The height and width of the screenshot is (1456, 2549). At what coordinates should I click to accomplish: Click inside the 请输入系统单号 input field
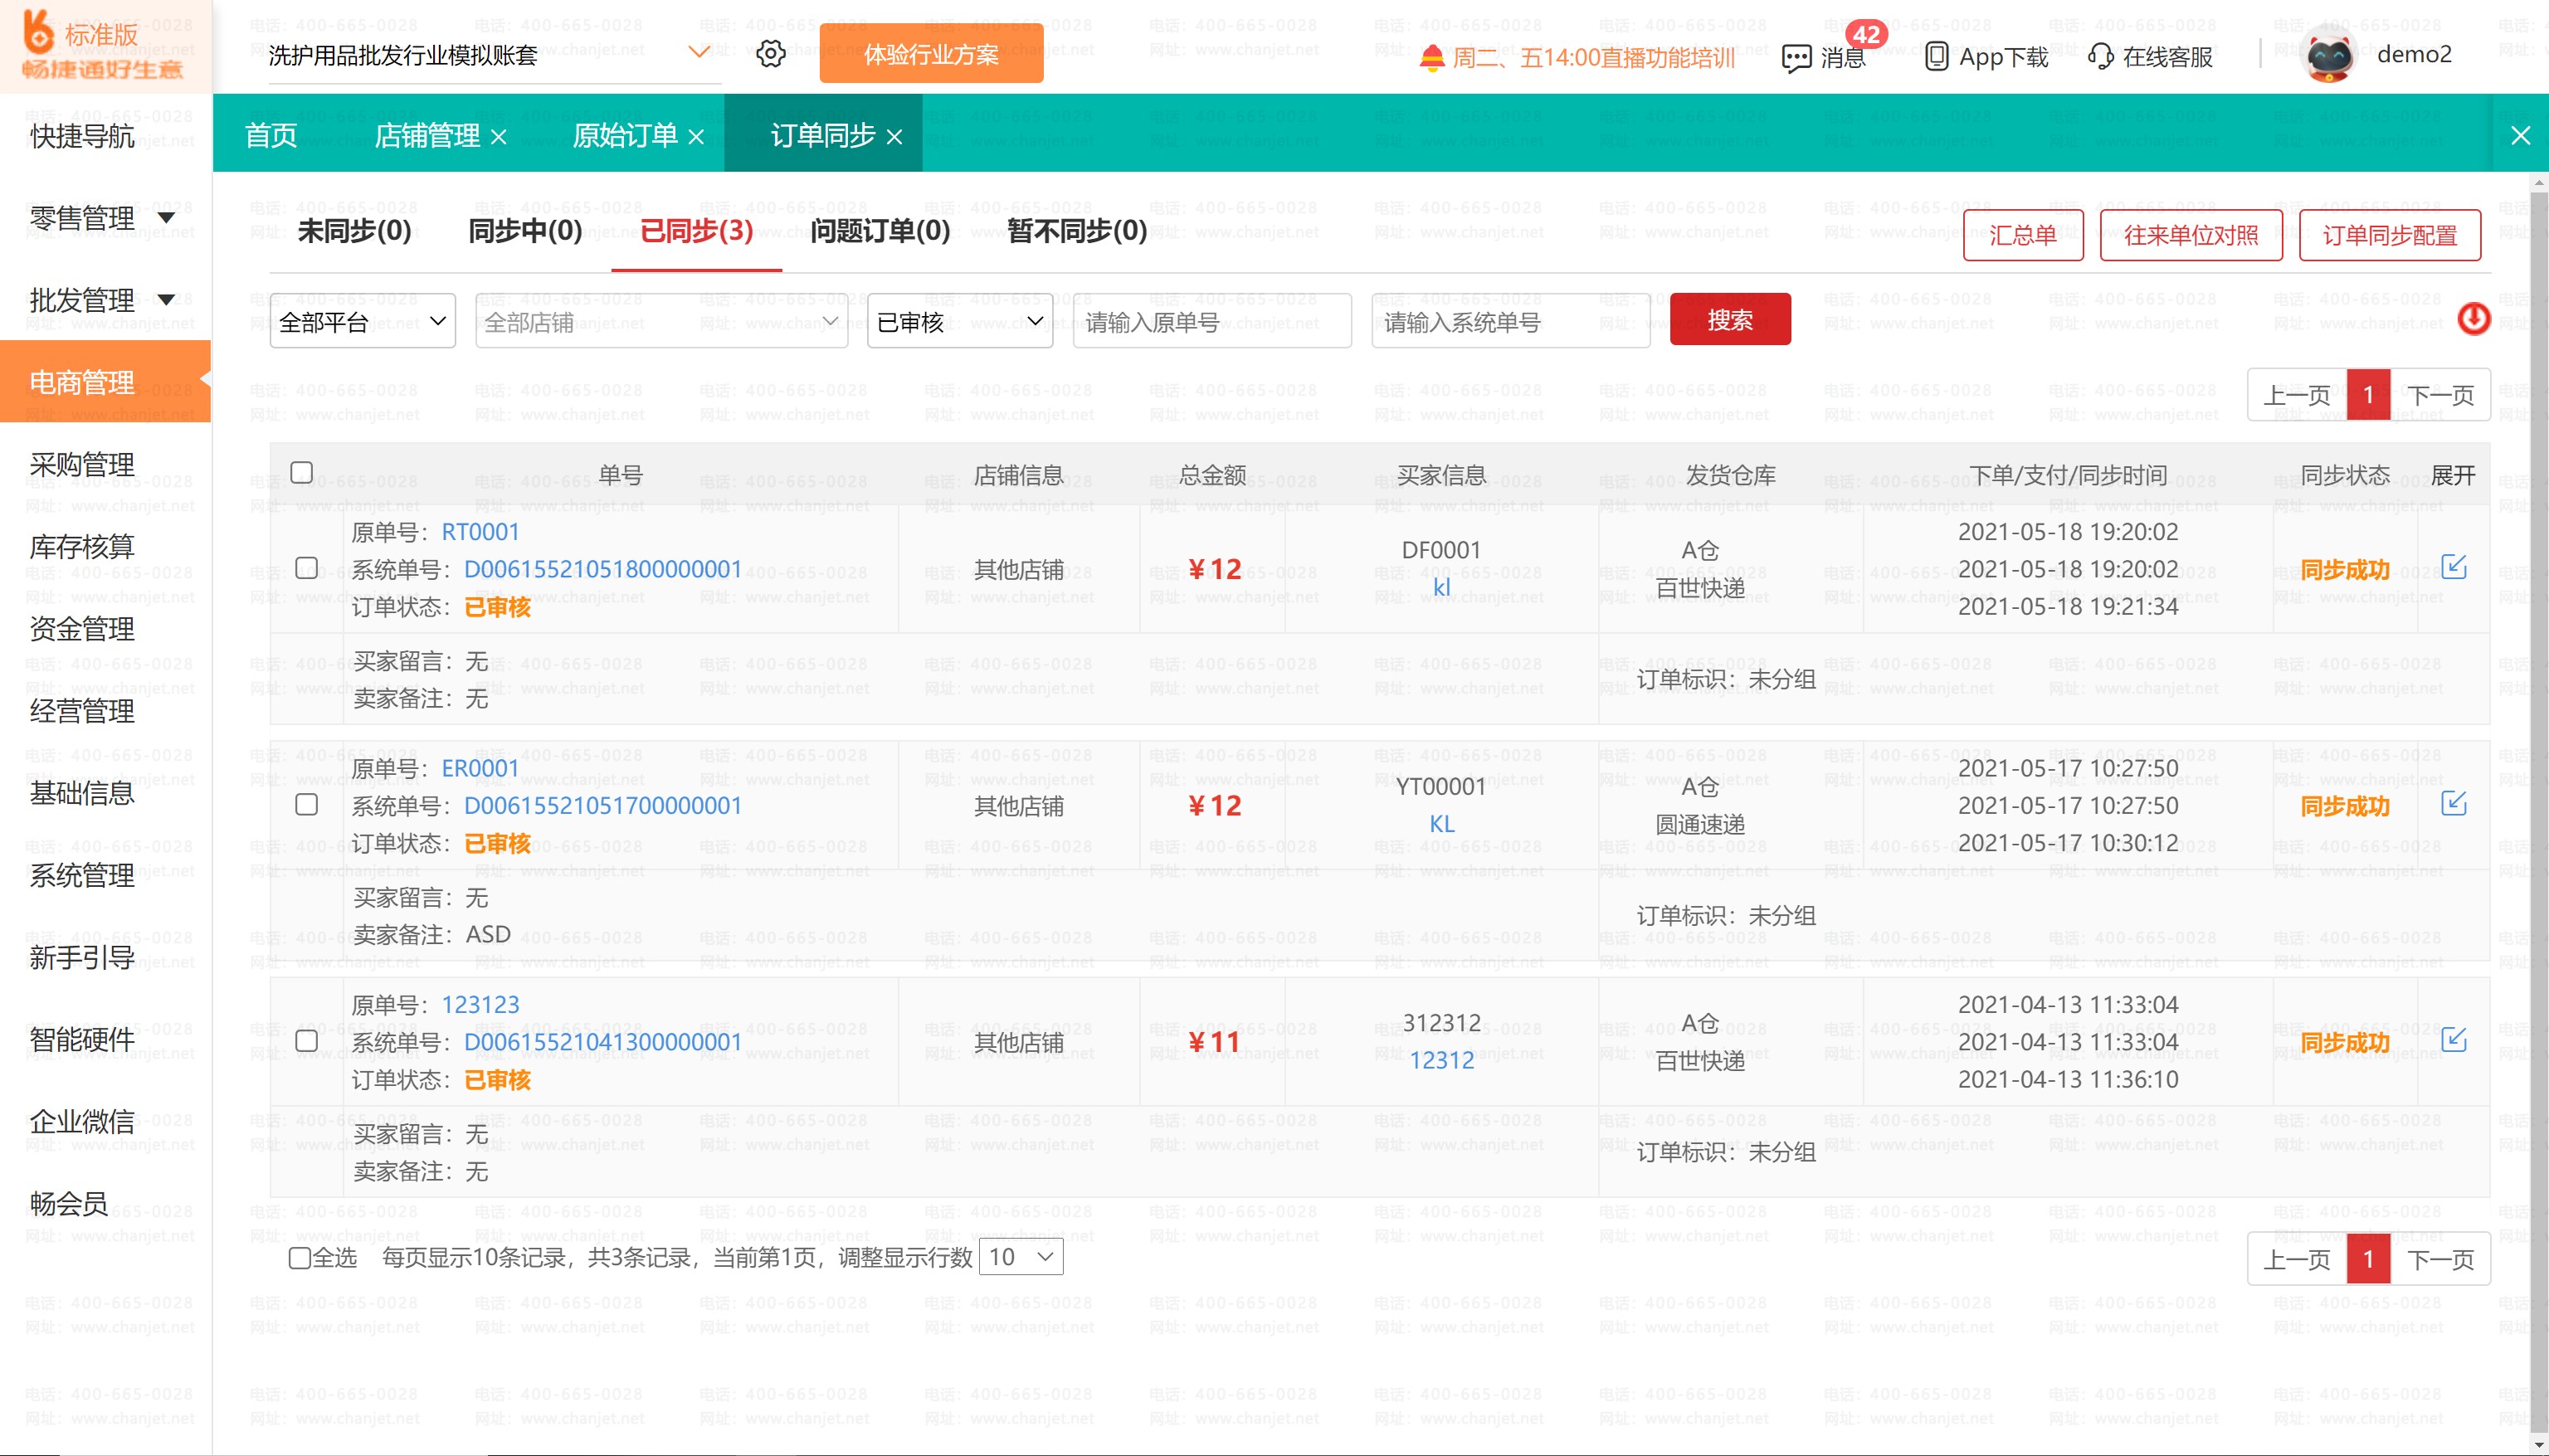pos(1510,321)
